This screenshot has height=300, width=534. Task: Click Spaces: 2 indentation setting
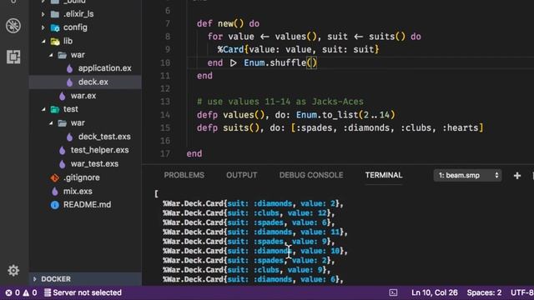[484, 292]
